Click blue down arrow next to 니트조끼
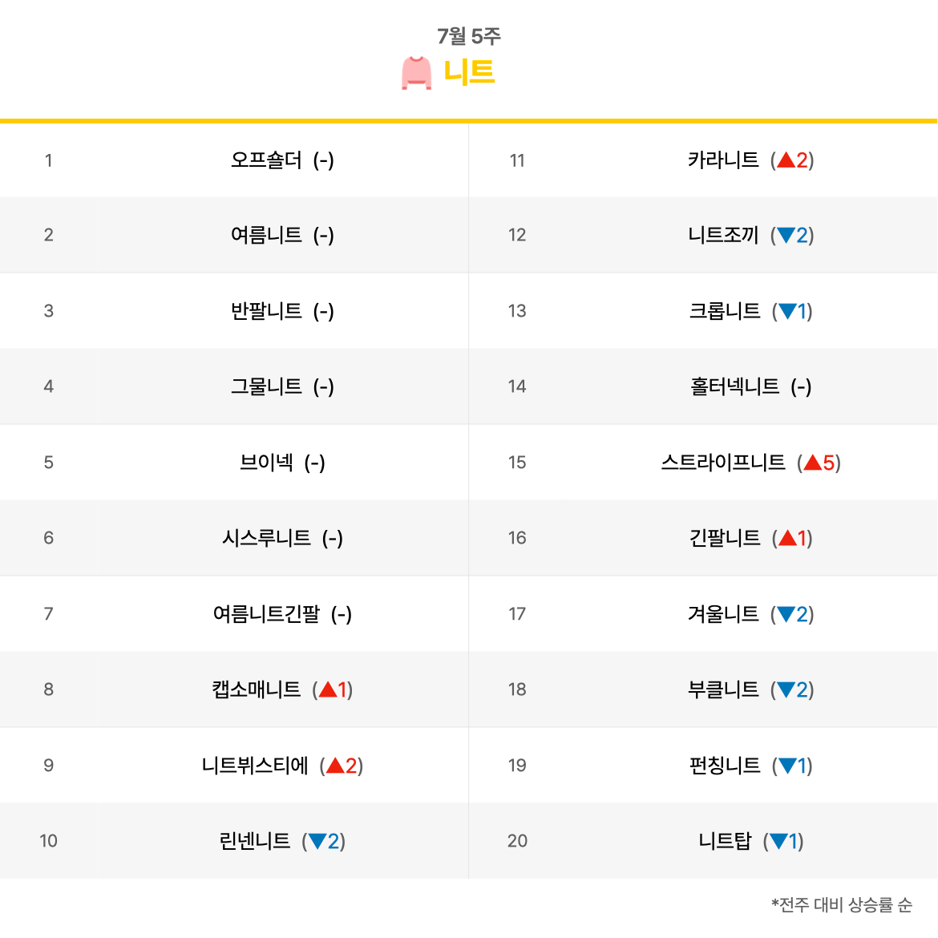This screenshot has width=938, height=938. coord(786,236)
